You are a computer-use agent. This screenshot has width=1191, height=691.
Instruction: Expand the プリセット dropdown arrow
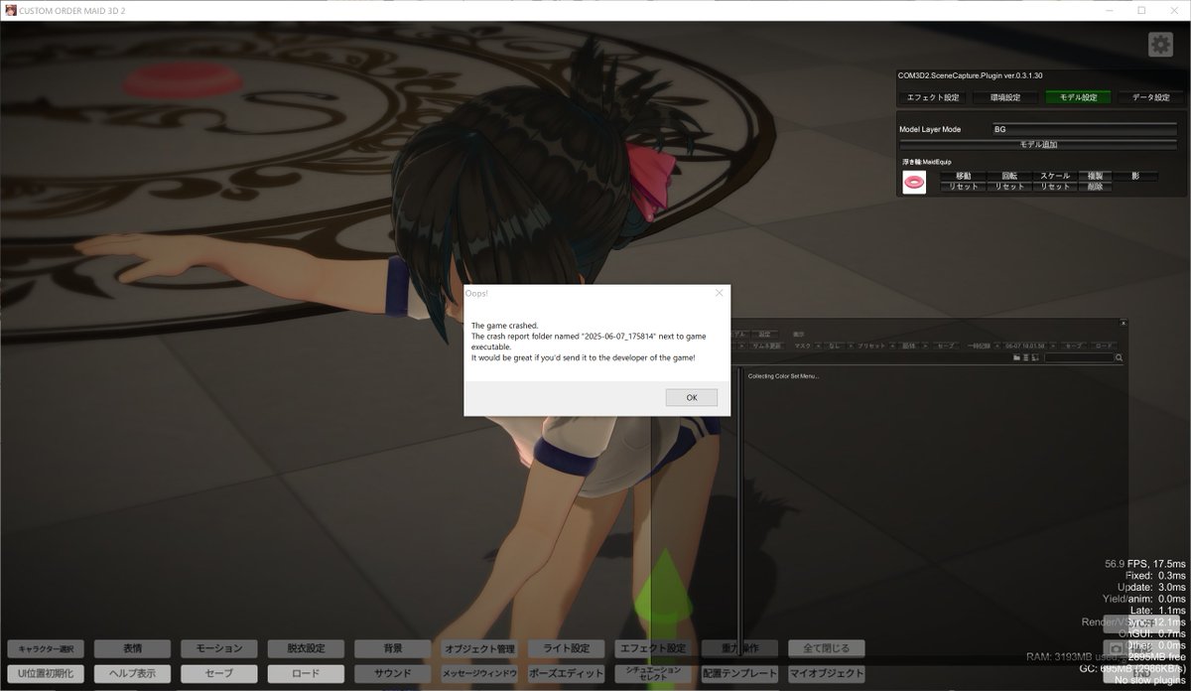[893, 345]
